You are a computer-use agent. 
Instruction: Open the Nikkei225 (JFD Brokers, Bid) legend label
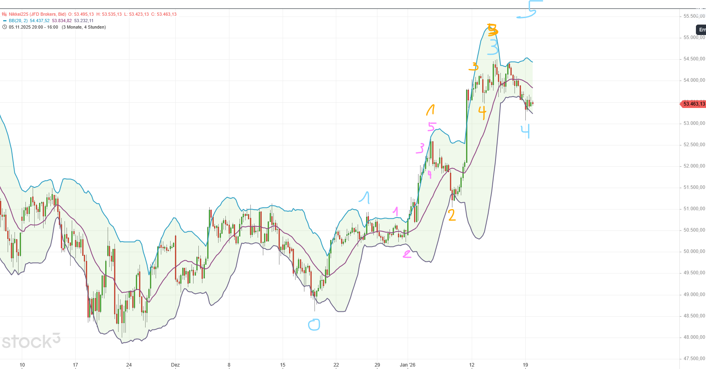pyautogui.click(x=37, y=14)
